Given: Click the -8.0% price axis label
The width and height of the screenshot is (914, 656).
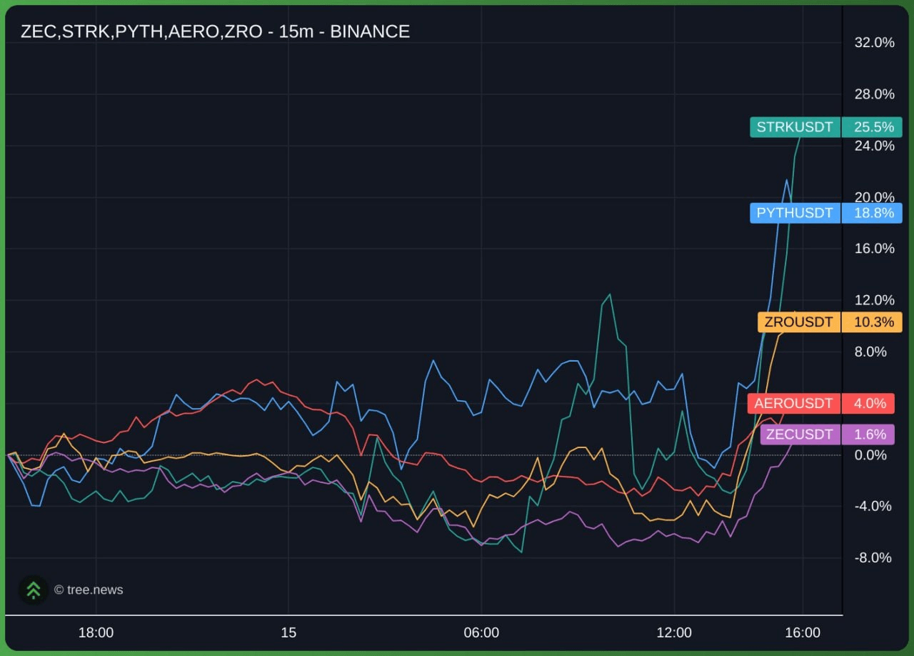Looking at the screenshot, I should [873, 558].
